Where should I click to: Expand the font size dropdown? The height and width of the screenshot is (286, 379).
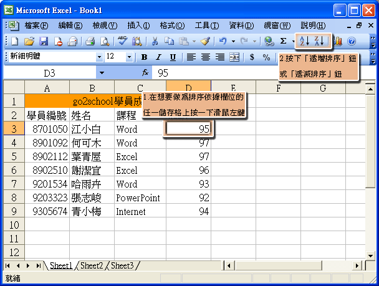(x=129, y=57)
